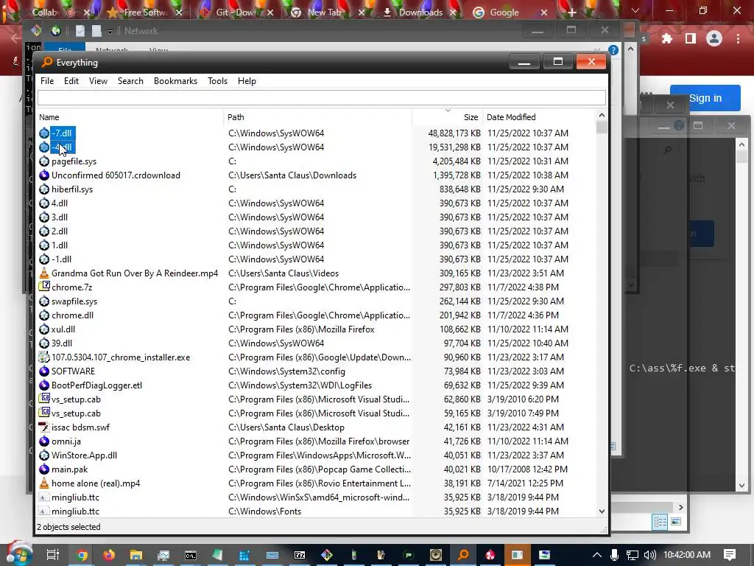Open Firefox from the taskbar

click(x=109, y=555)
